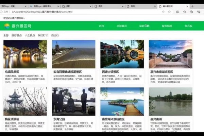Click the read aloud icon in address bar
This screenshot has height=136, width=204.
(163, 12)
